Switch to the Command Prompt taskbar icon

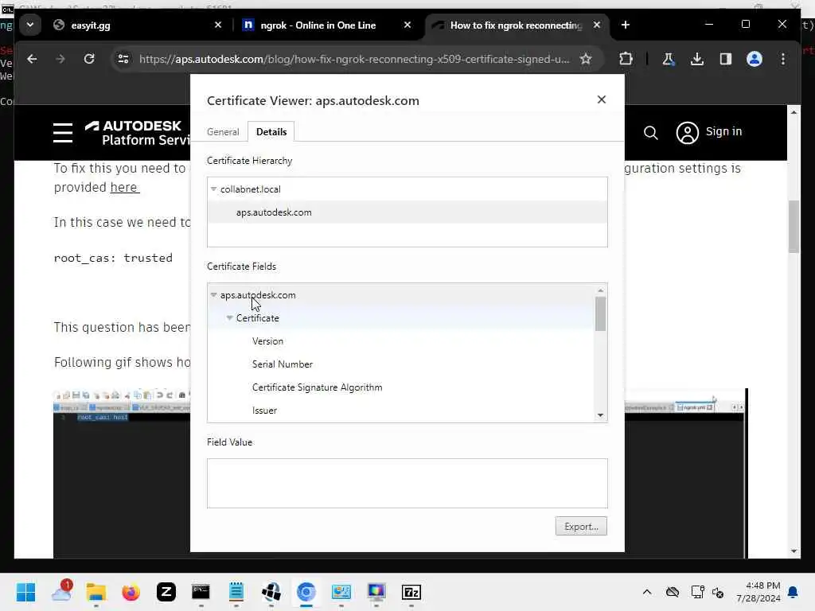[x=201, y=592]
